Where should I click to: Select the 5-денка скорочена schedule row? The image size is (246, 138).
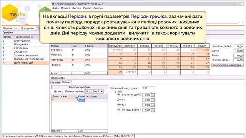click(x=26, y=55)
